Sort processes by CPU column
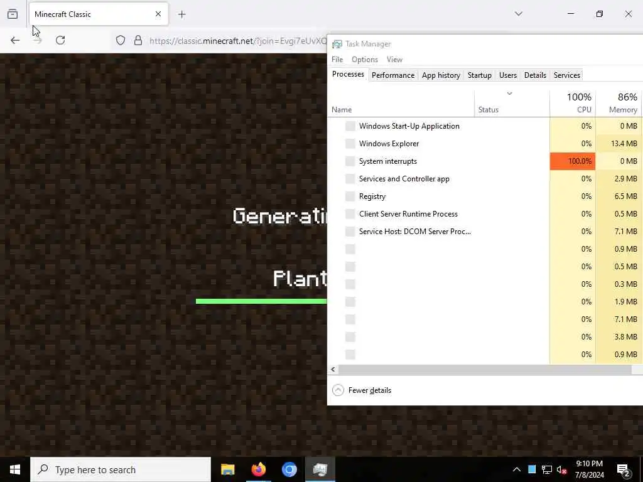Screen dimensions: 643x482 [x=573, y=103]
